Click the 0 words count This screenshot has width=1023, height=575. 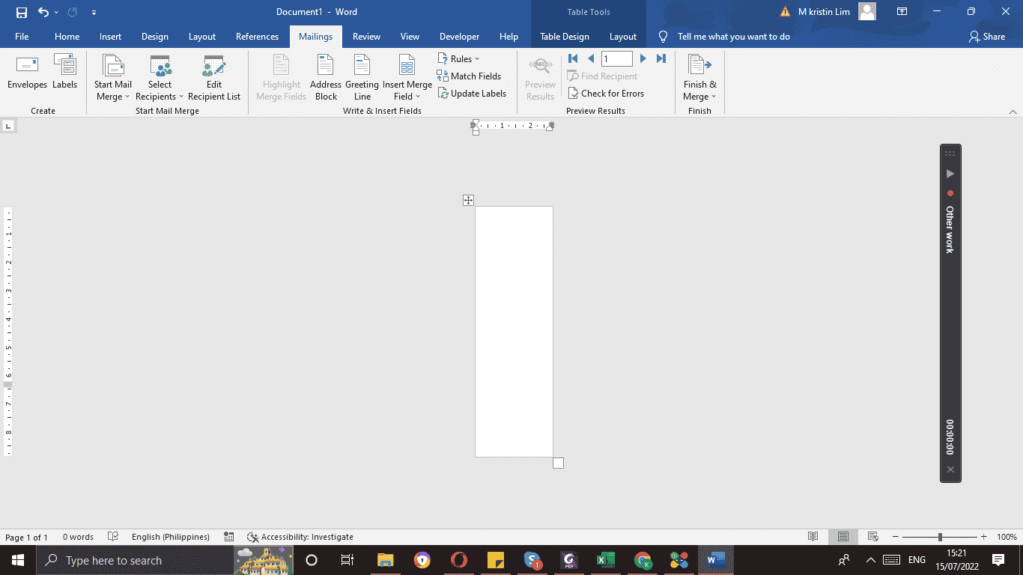click(78, 537)
